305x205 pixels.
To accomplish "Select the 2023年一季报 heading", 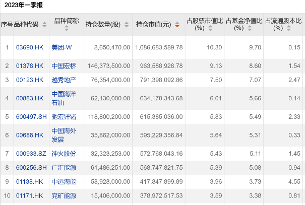I will (x=24, y=5).
